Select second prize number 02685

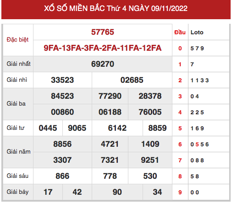pos(132,80)
